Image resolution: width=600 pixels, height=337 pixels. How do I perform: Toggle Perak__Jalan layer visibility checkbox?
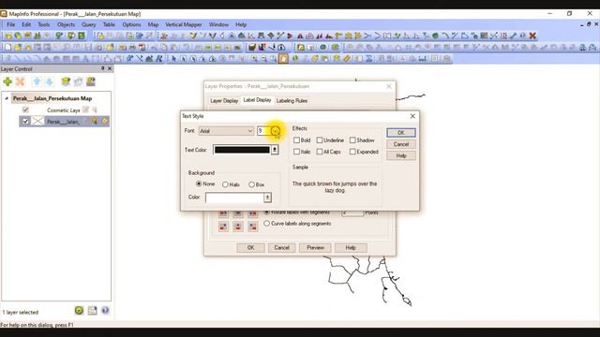(25, 121)
